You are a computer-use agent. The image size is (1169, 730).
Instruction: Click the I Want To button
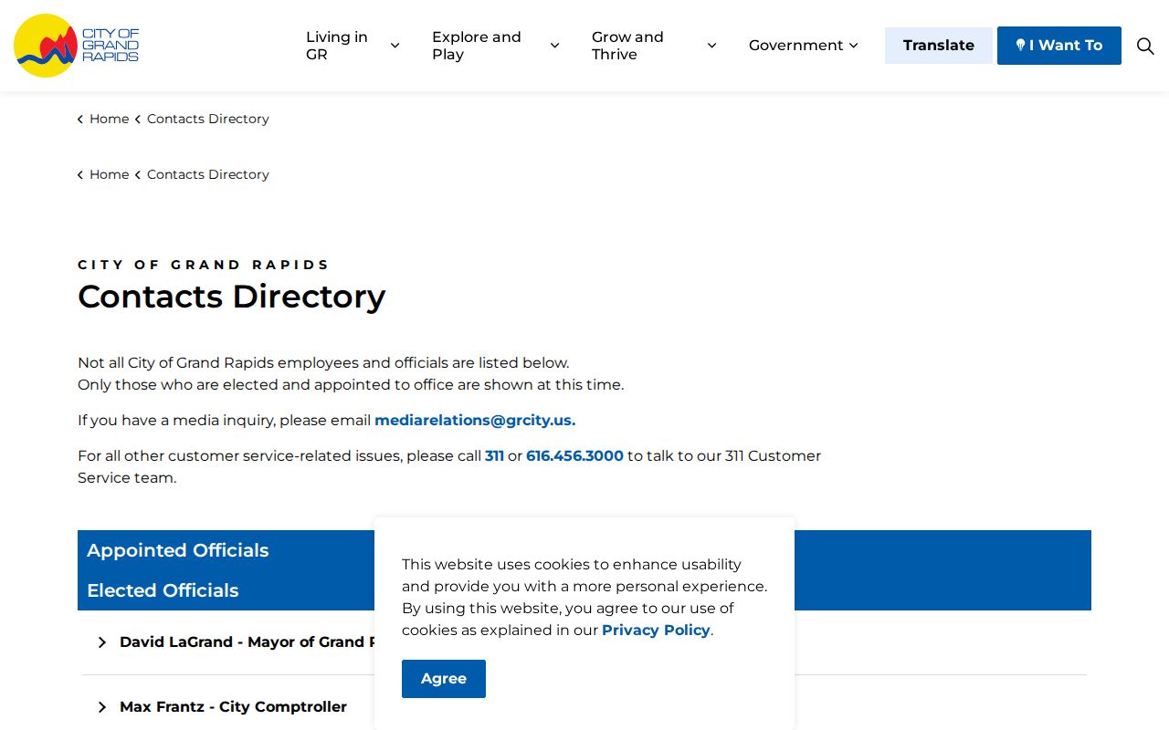(1059, 46)
